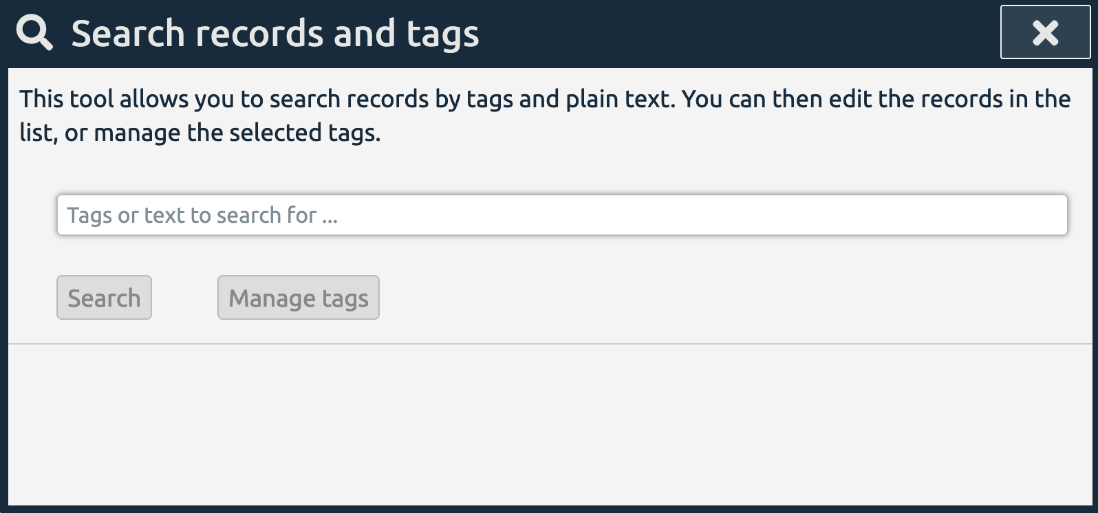Click the Search button

pos(104,298)
